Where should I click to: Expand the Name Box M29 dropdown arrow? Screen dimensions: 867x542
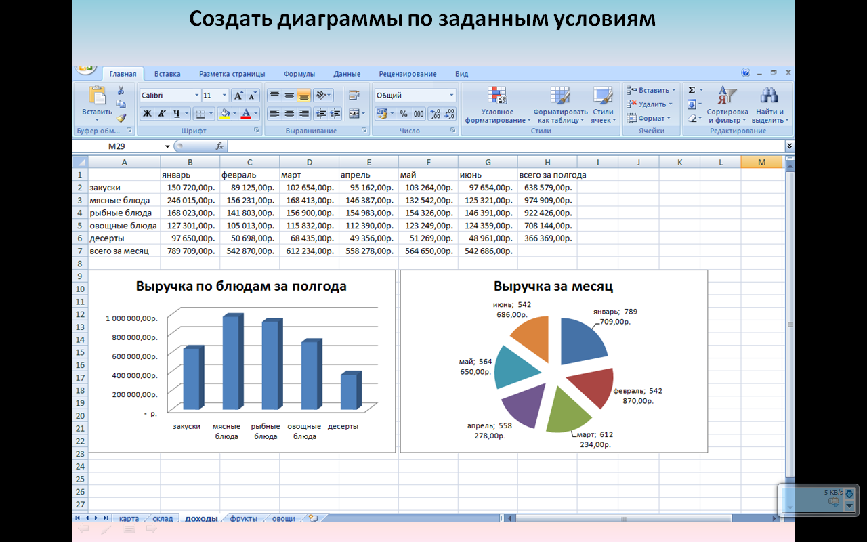[167, 146]
